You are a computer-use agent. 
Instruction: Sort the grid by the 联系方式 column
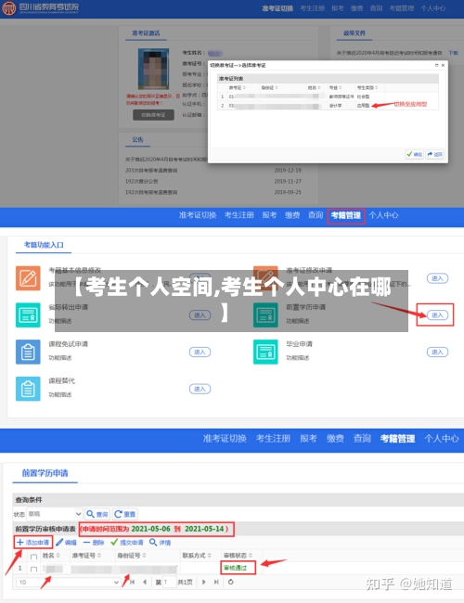[197, 556]
